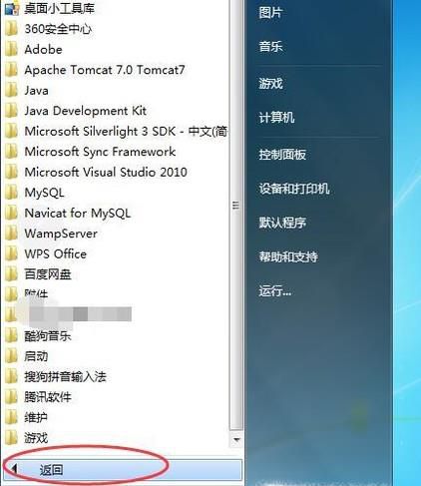Click the WPS Office folder icon
Image resolution: width=421 pixels, height=486 pixels.
[11, 254]
